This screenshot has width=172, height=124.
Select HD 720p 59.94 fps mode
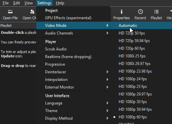coord(141,41)
